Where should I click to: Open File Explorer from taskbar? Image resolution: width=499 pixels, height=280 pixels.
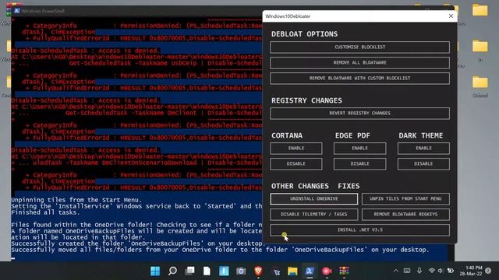pyautogui.click(x=292, y=271)
